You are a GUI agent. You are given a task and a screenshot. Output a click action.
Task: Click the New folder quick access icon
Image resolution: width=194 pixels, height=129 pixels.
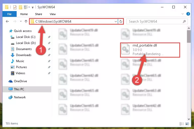tap(20, 7)
